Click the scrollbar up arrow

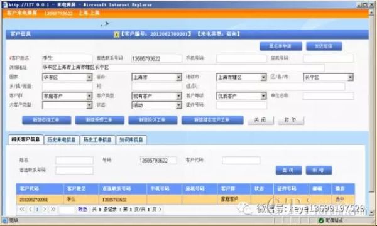coord(372,13)
